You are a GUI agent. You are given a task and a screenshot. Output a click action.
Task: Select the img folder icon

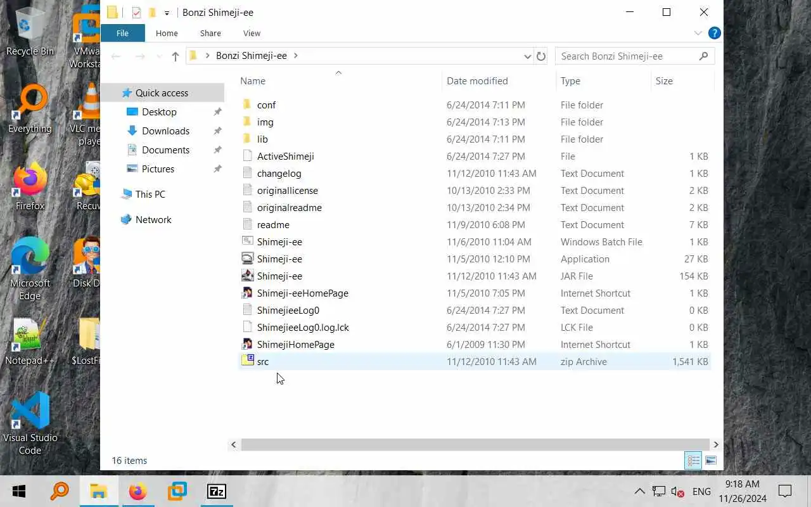click(247, 122)
